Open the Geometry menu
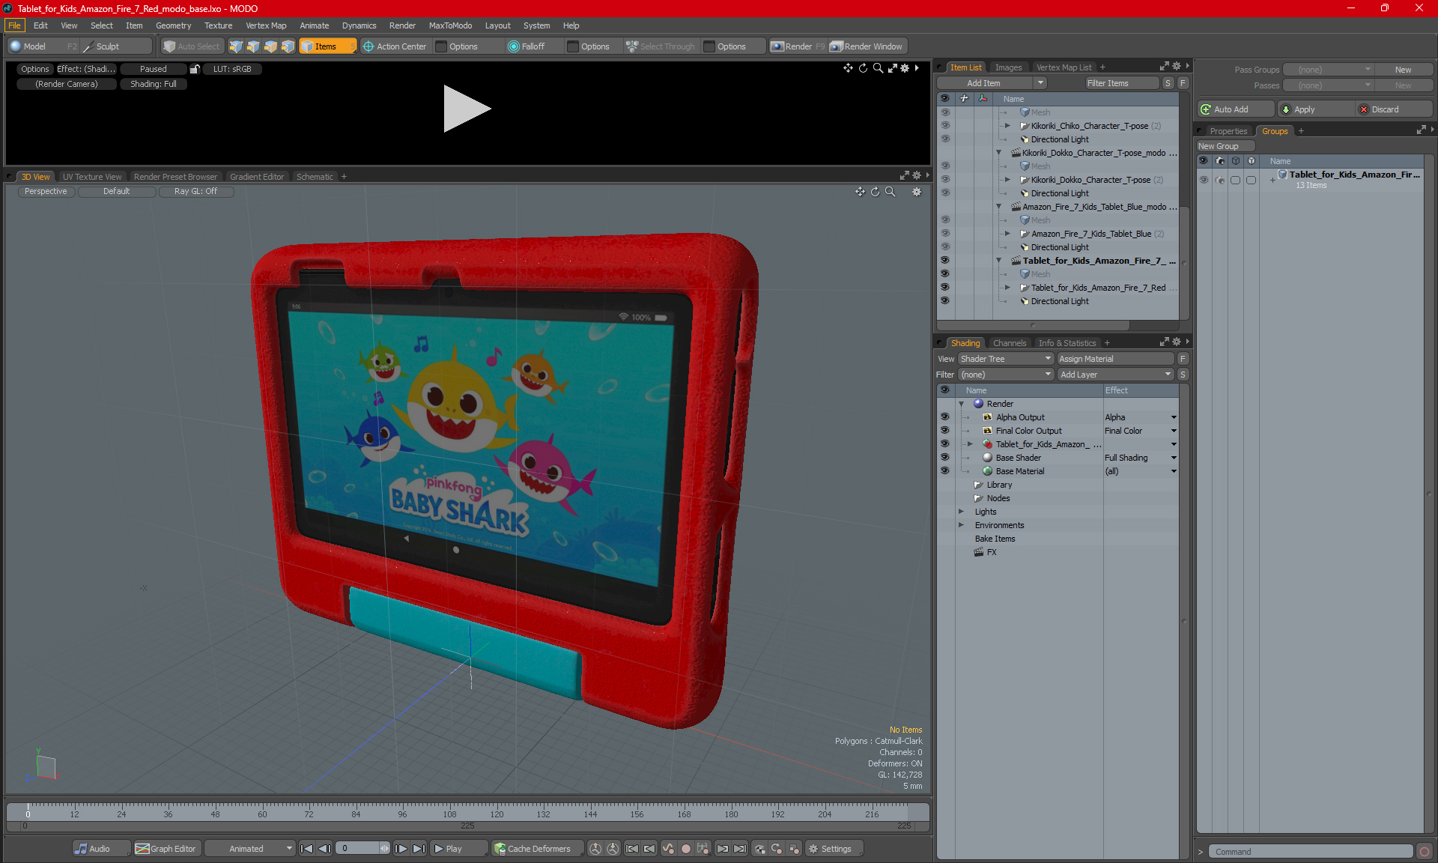The width and height of the screenshot is (1438, 863). click(173, 25)
